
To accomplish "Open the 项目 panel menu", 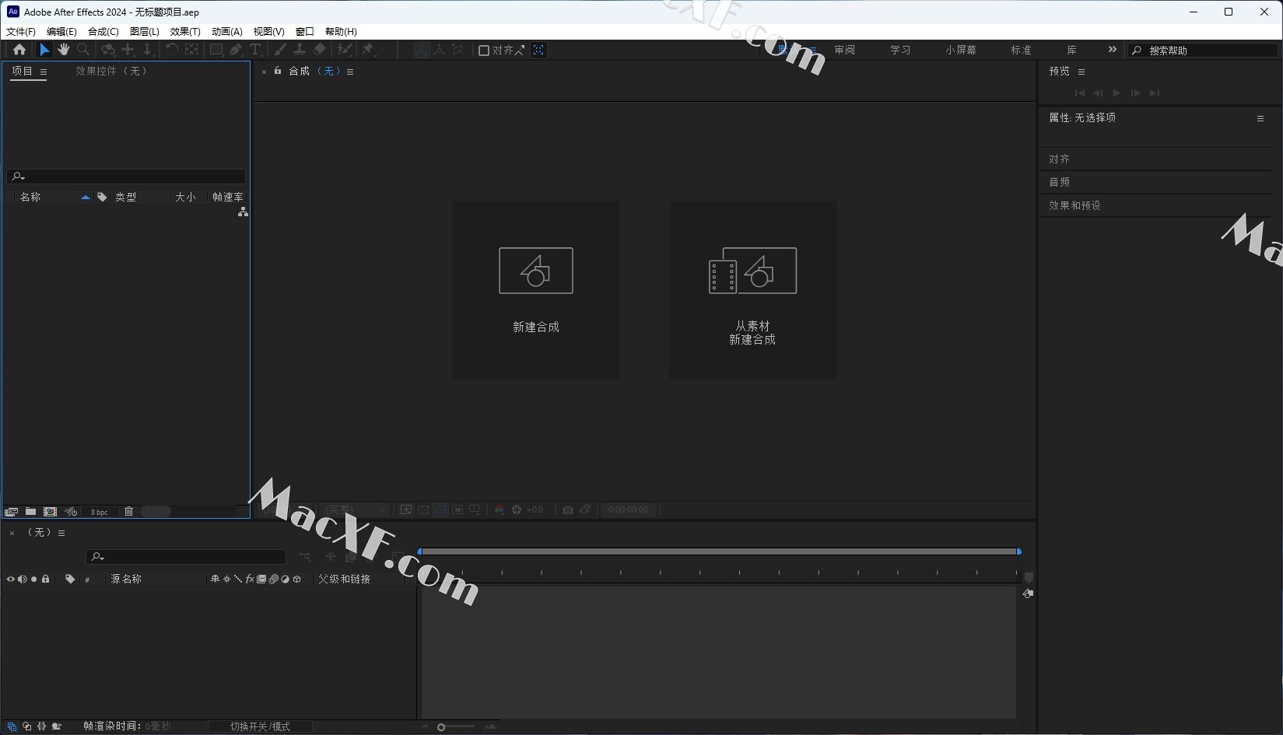I will (44, 72).
